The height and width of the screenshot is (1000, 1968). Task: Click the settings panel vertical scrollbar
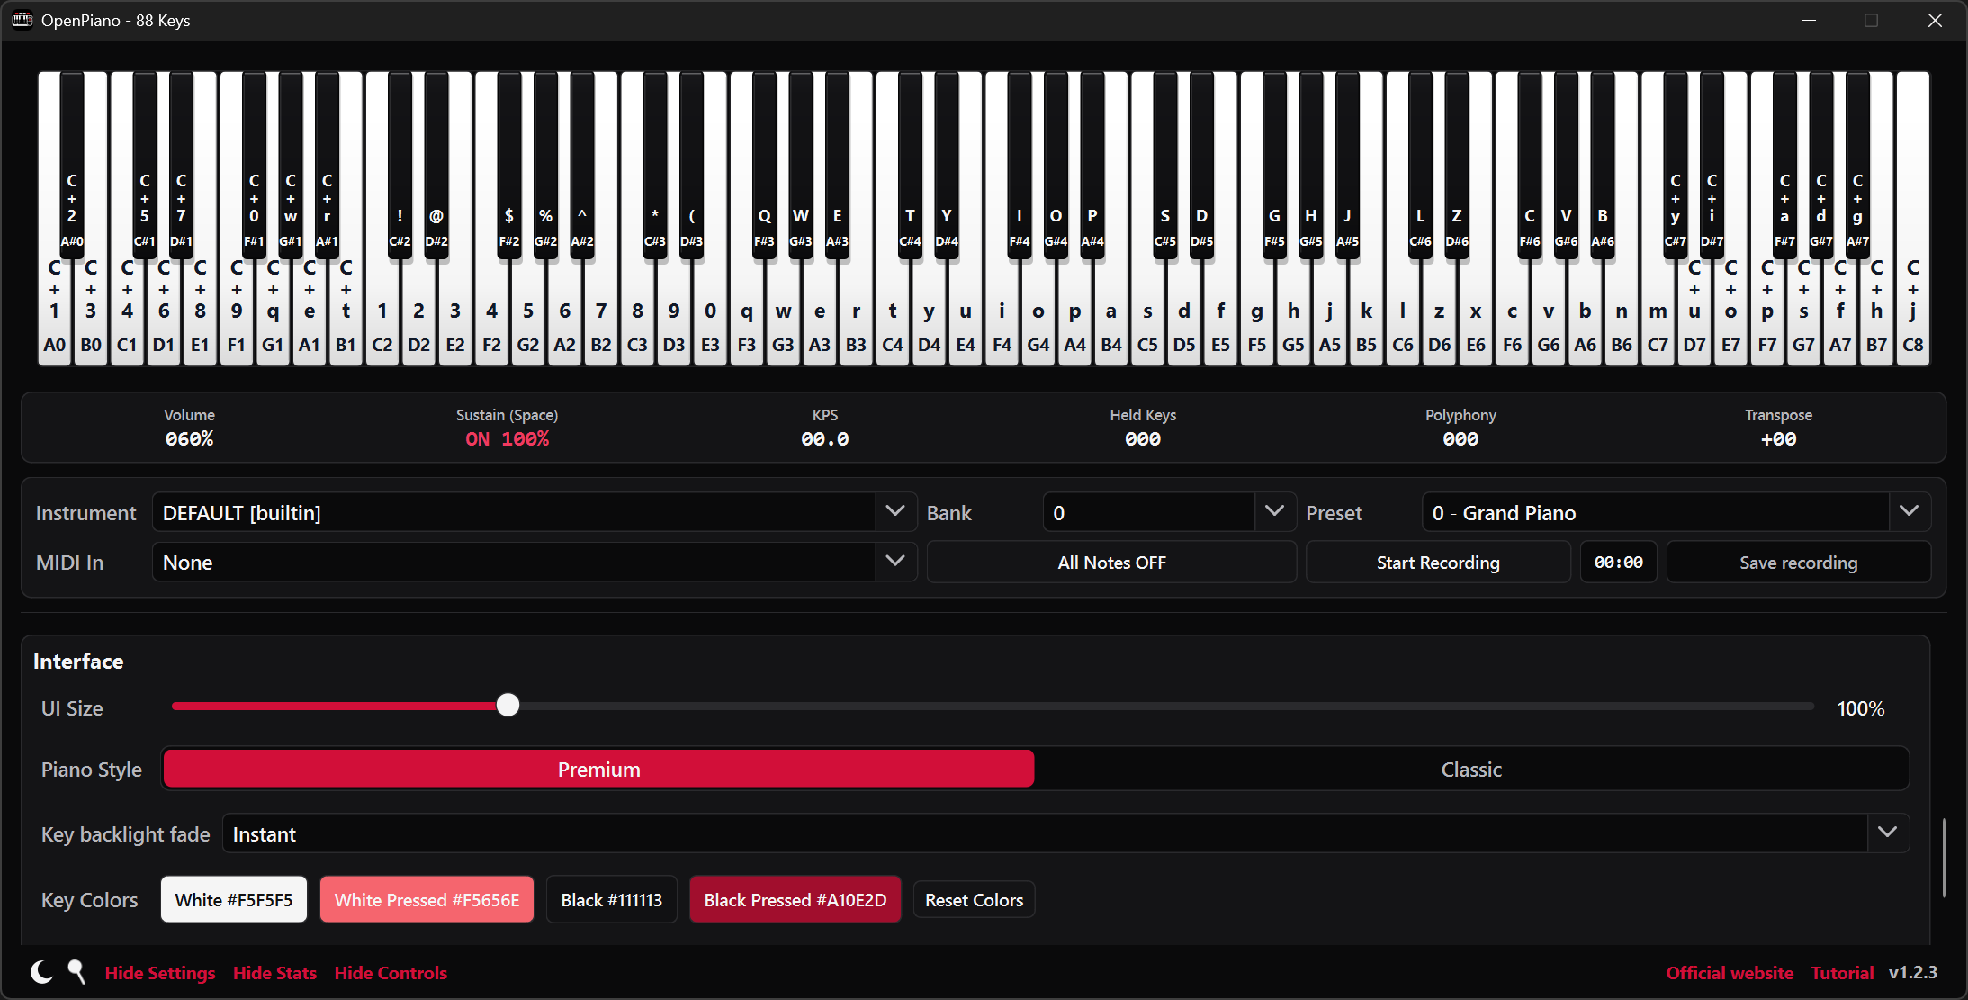pyautogui.click(x=1944, y=858)
